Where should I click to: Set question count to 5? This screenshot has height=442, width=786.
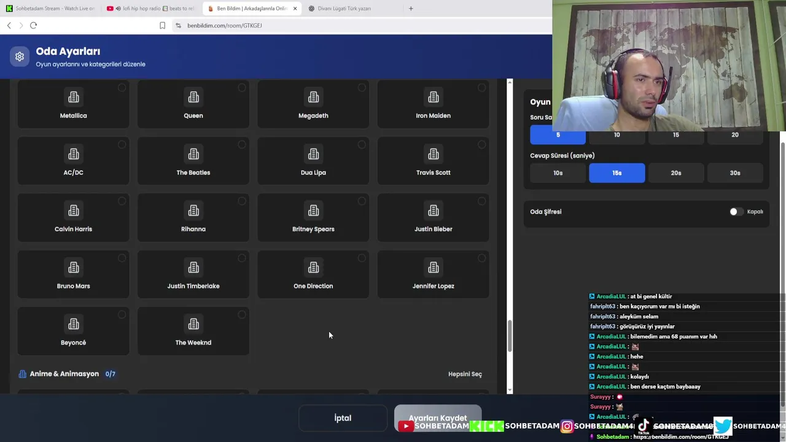(x=558, y=135)
